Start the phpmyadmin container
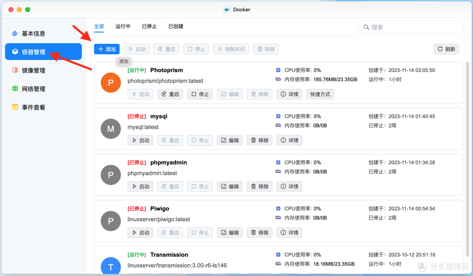Screen dimensions: 473x276 140,186
